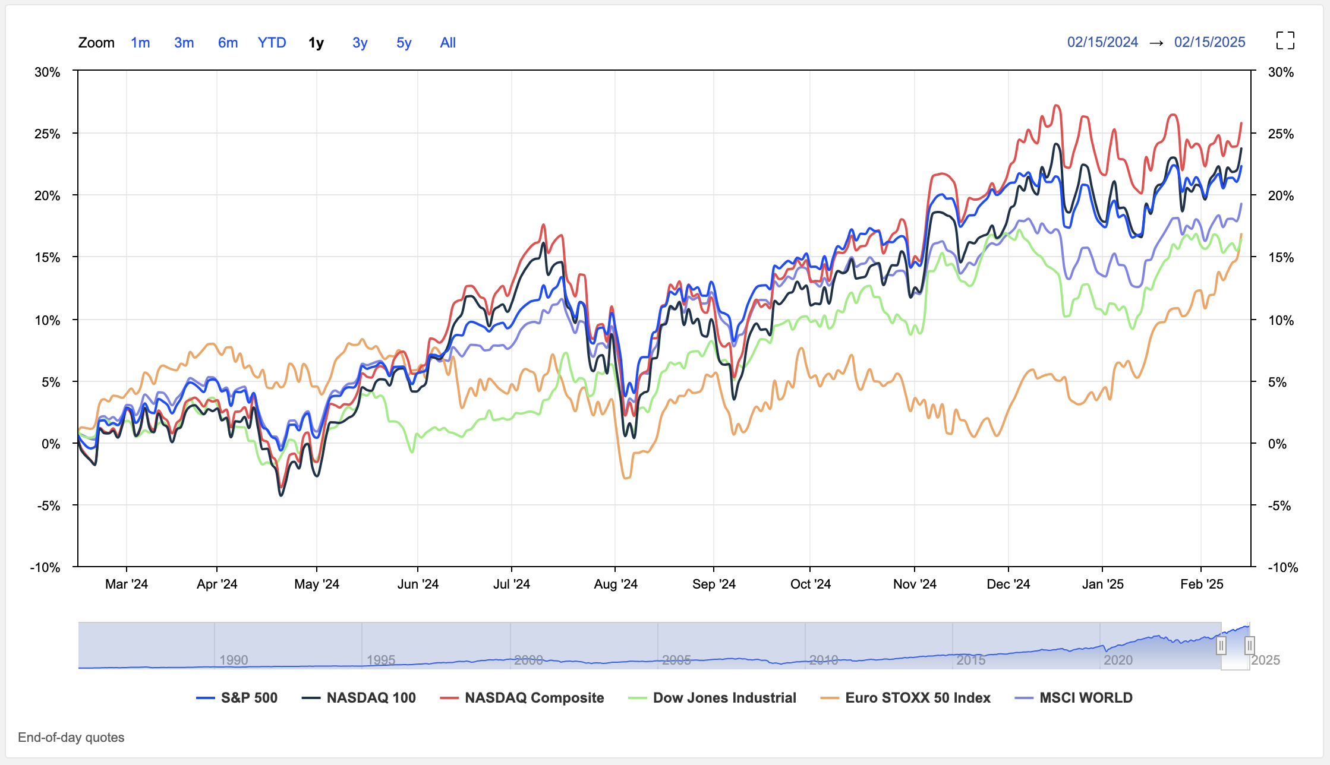The width and height of the screenshot is (1330, 765).
Task: Set zoom range to 6m
Action: 228,43
